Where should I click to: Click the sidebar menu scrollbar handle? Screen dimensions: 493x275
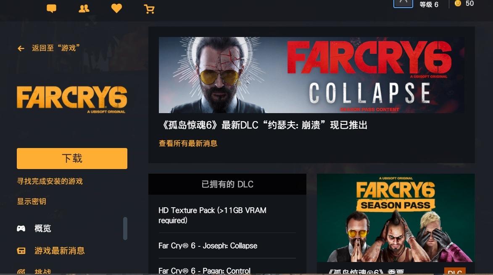tap(125, 228)
